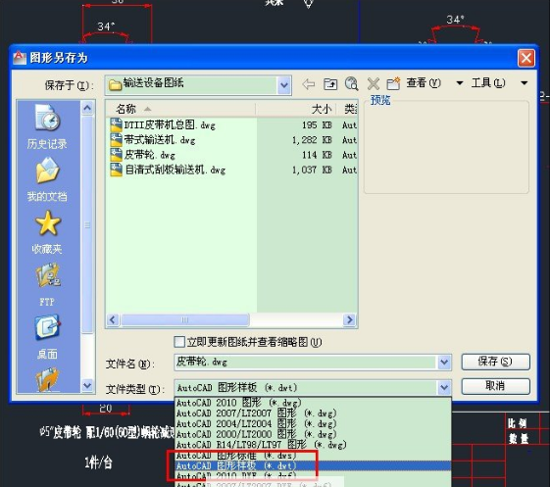Open the 文件名 dropdown arrow
The image size is (550, 487).
444,363
